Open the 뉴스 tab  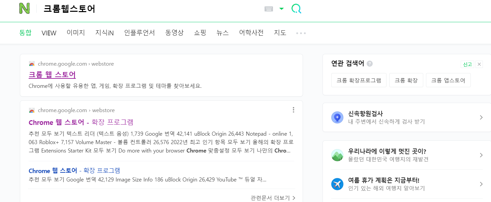(223, 33)
